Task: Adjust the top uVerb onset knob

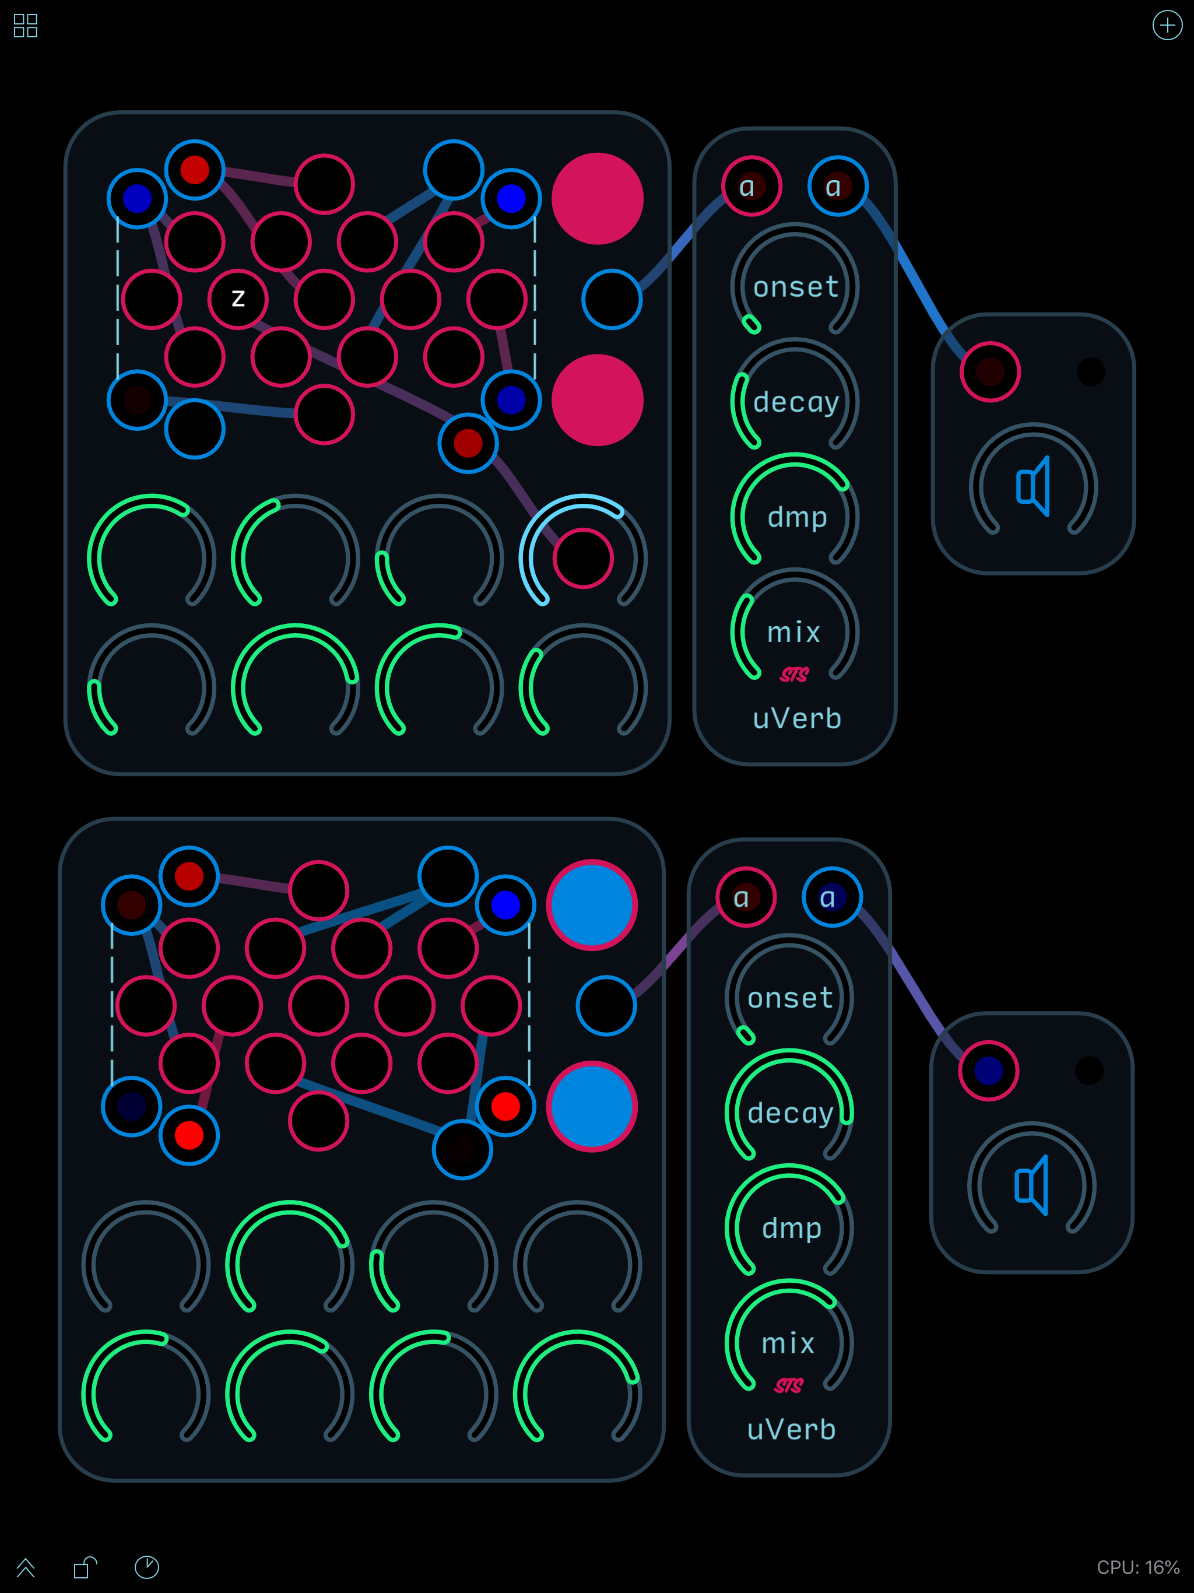Action: pyautogui.click(x=795, y=286)
